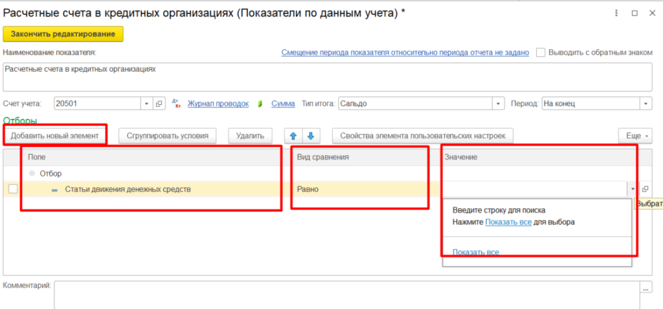Click the Комментарий ellipsis button

[x=646, y=287]
